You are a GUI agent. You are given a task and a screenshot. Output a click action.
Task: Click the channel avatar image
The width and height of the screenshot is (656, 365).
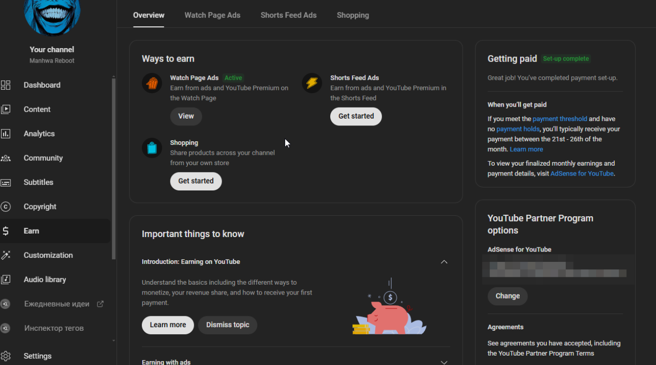pos(52,17)
